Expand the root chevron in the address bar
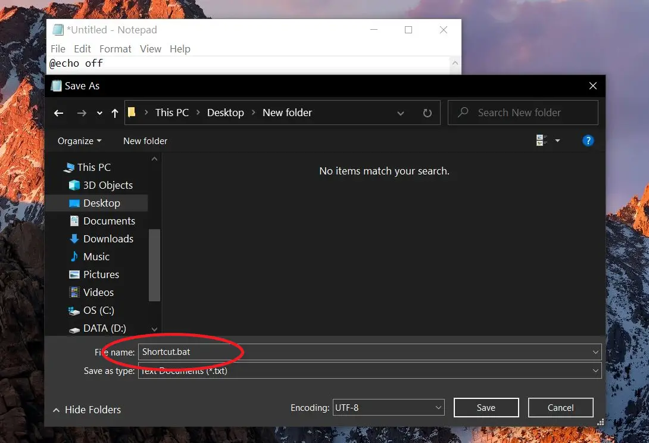649x443 pixels. (x=146, y=113)
